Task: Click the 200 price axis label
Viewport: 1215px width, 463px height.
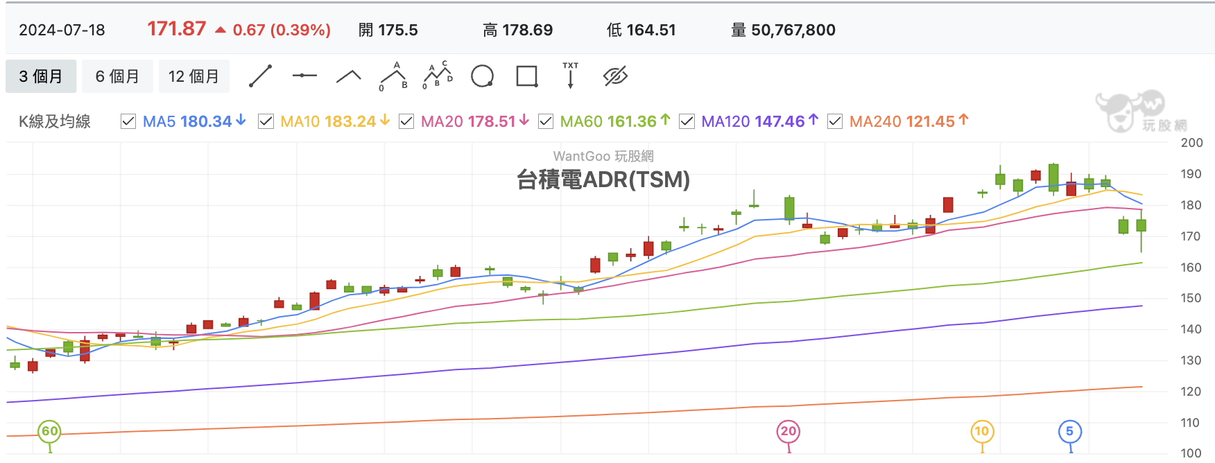Action: click(x=1191, y=143)
